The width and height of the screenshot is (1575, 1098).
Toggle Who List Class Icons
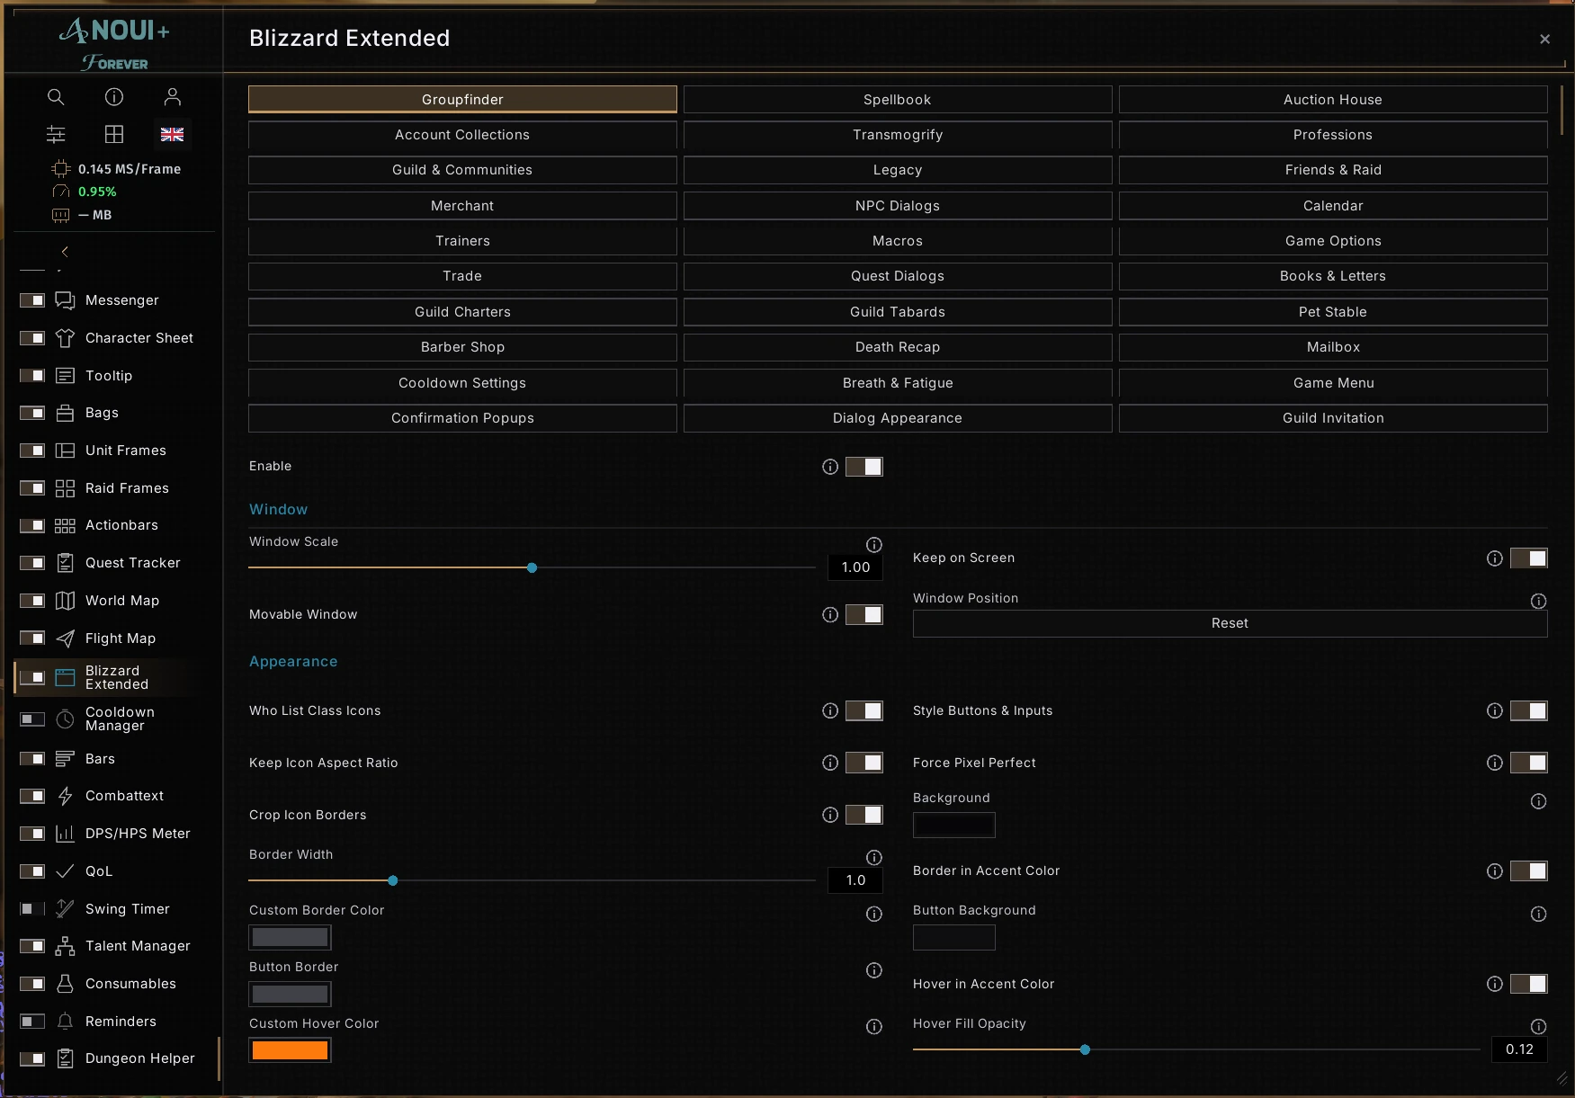tap(864, 711)
